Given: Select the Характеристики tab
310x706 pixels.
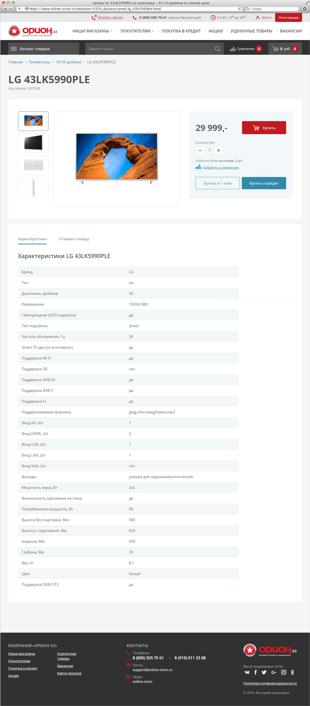Looking at the screenshot, I should coord(32,239).
